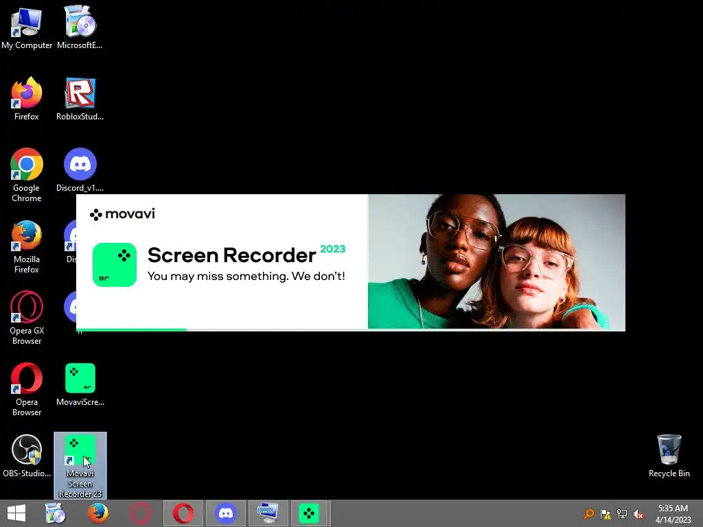Viewport: 703px width, 527px height.
Task: Click the green loading progress bar
Action: [131, 330]
